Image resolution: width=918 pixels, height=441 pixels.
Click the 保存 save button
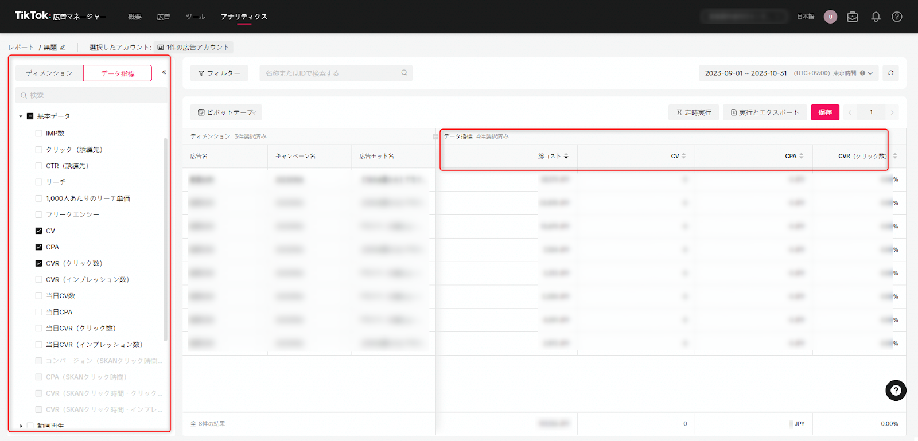[x=824, y=112]
